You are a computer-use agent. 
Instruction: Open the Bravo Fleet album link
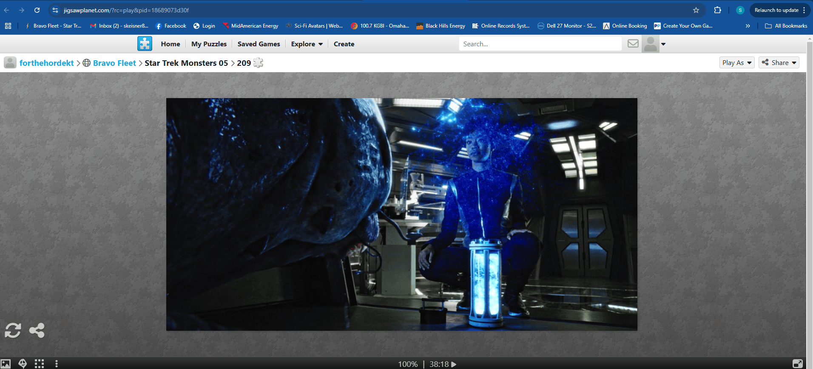pos(114,63)
